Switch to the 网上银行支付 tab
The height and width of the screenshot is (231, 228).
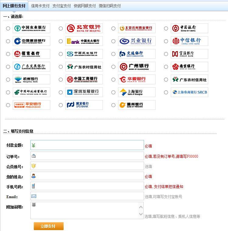14,6
